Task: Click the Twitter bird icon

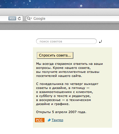Action: (x=49, y=120)
